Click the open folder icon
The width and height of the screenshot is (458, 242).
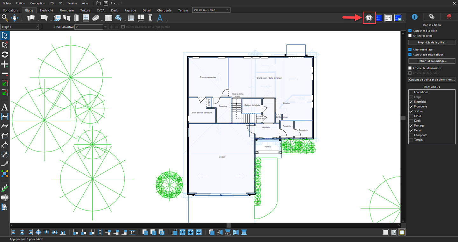[99, 3]
